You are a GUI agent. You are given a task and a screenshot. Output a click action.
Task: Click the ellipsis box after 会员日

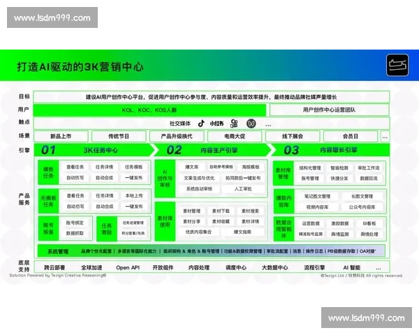pyautogui.click(x=385, y=137)
